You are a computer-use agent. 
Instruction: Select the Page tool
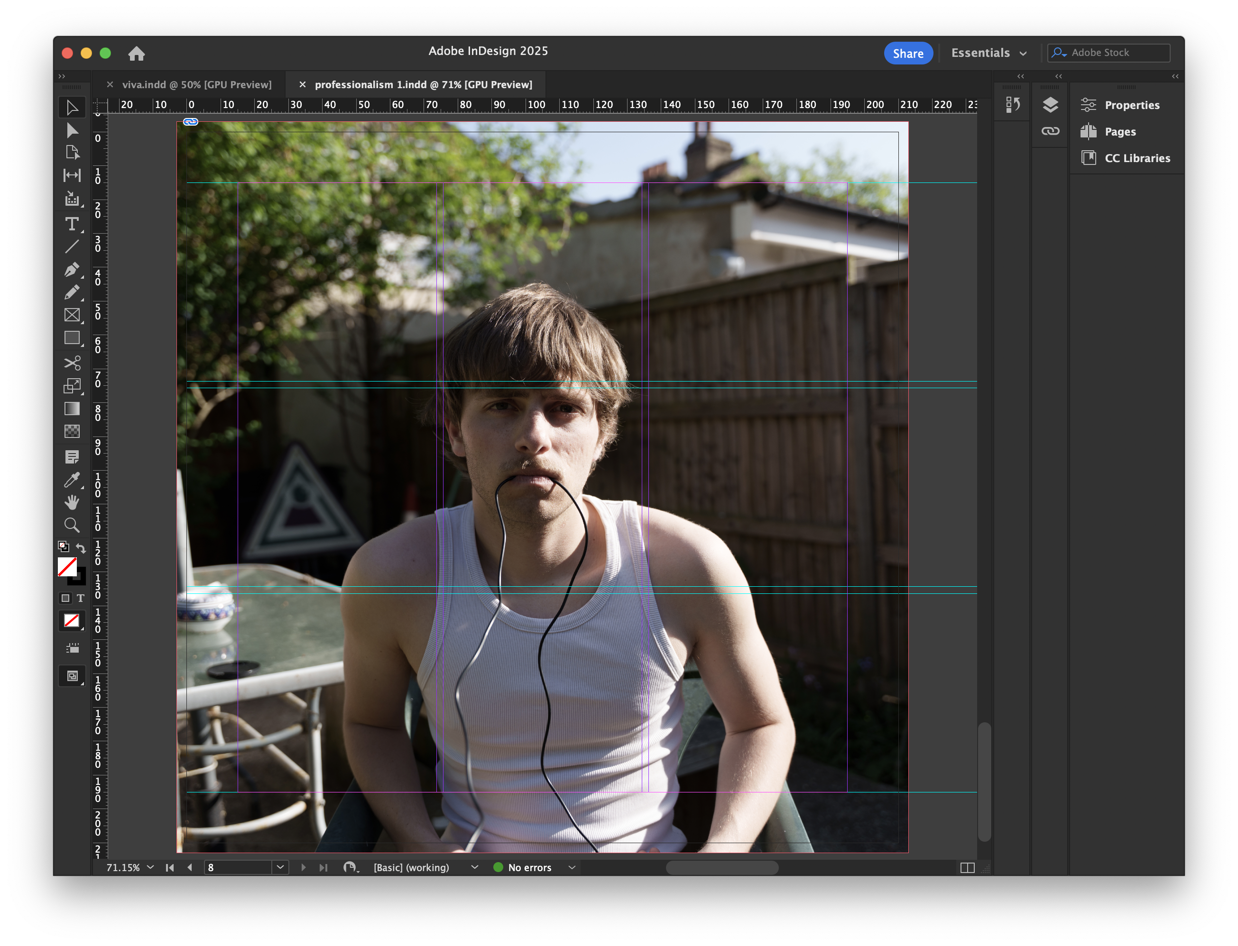72,153
